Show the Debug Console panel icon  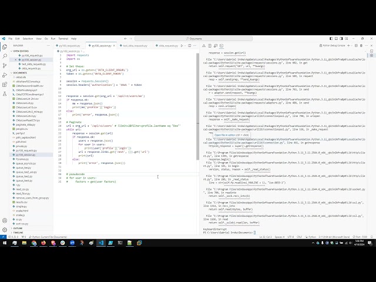(216, 46)
